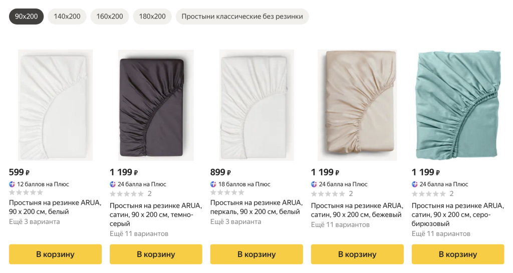The image size is (513, 273).
Task: Click the Plus icon under the 599 ₽ price
Action: point(12,184)
